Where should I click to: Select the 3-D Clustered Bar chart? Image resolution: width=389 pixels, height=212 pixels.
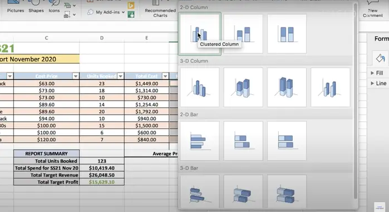tap(200, 192)
